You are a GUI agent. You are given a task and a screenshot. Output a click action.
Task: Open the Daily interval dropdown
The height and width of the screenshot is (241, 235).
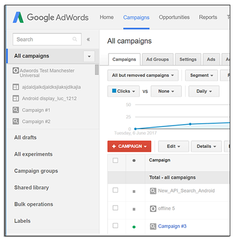pos(204,91)
